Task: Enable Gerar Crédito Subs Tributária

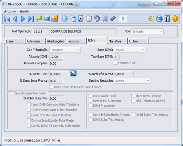Action: tap(29, 115)
